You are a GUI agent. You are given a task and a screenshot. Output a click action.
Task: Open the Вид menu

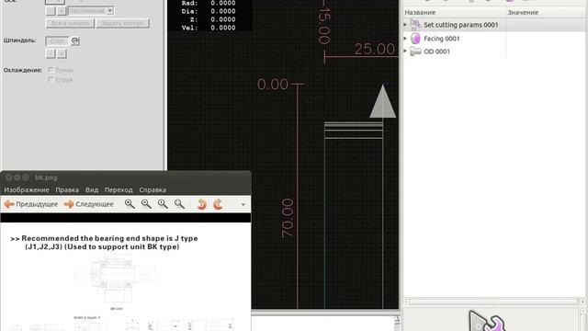[x=92, y=190]
